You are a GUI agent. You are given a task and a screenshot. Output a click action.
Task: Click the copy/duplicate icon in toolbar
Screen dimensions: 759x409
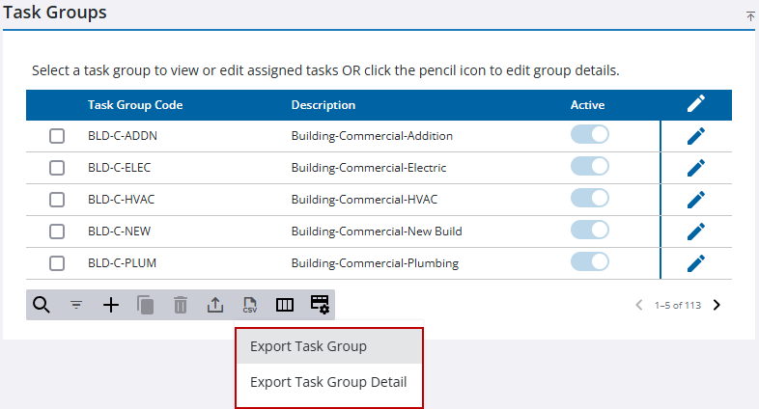[x=146, y=305]
